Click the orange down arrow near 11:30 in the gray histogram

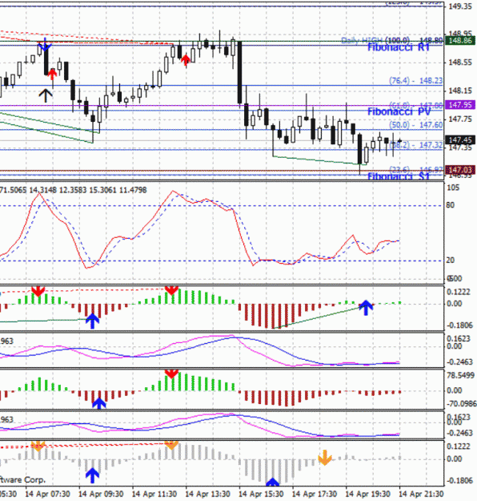pos(171,445)
